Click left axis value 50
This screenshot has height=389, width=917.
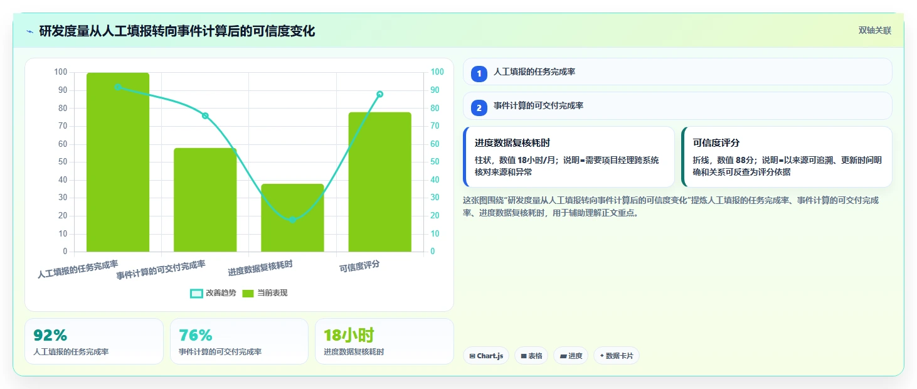(x=63, y=162)
